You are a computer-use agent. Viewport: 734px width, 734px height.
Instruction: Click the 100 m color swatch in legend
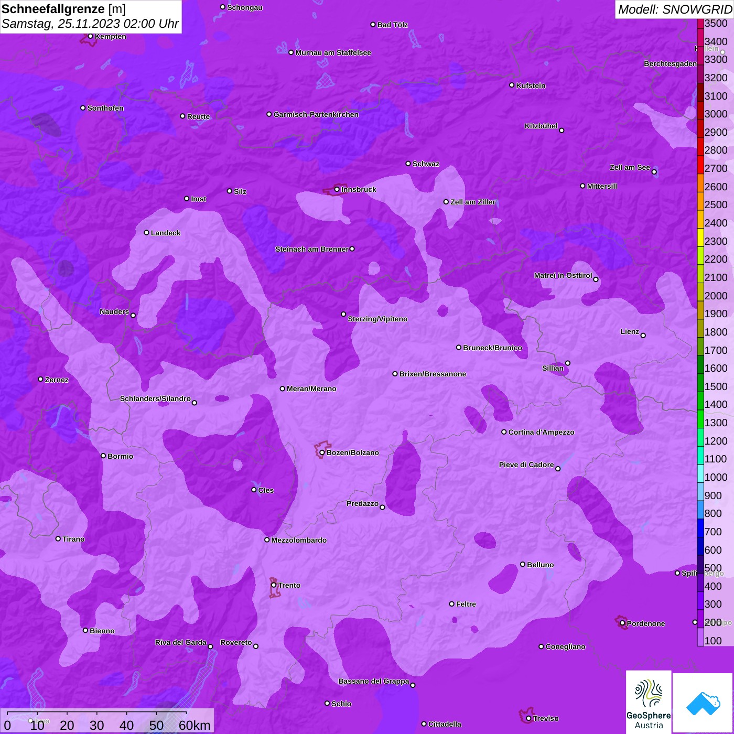click(700, 637)
